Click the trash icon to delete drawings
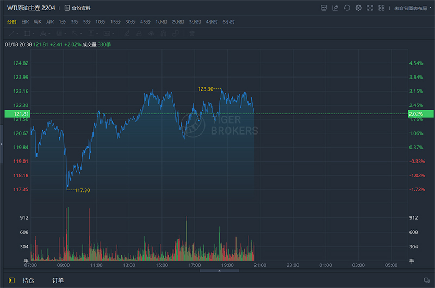This screenshot has height=288, width=435. point(191,34)
